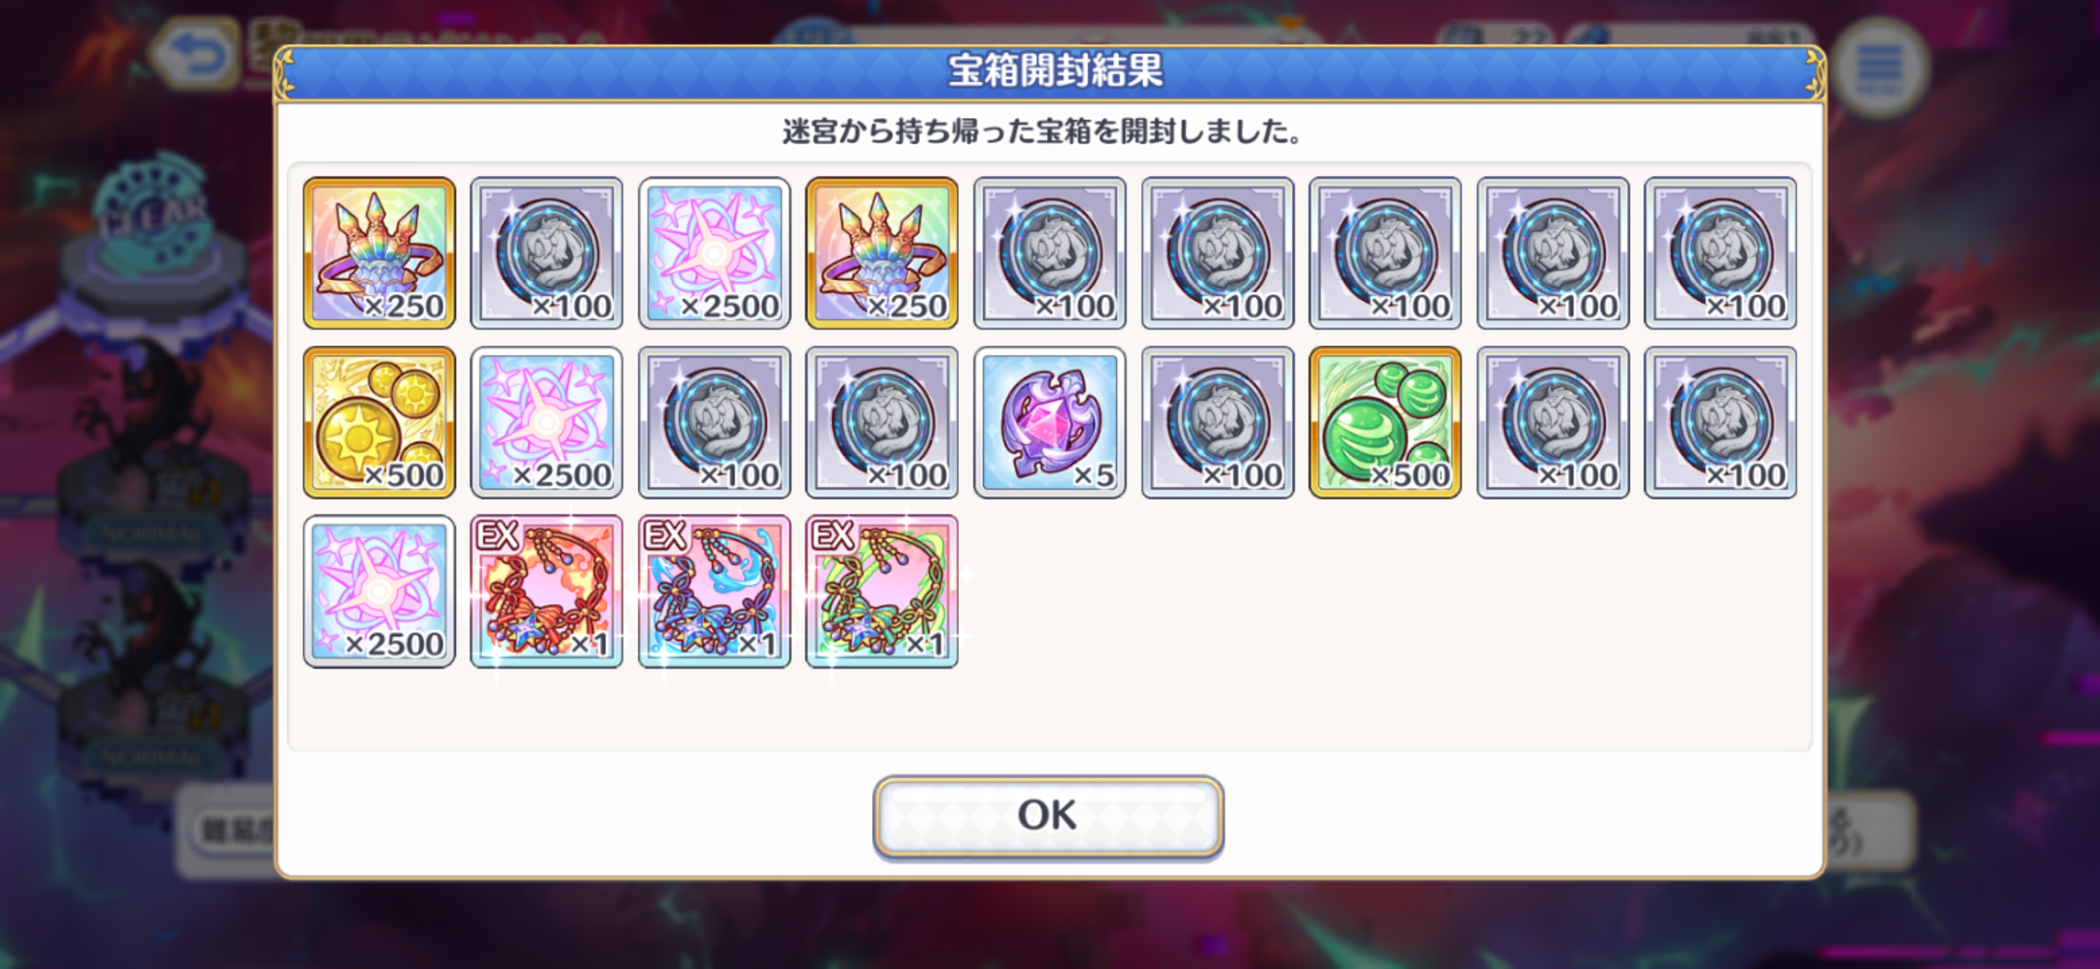
Task: Tap the red EX necklace reward
Action: tap(546, 591)
